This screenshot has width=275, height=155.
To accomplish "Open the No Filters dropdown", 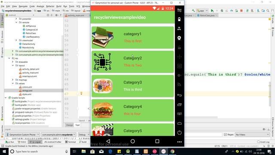I will (x=252, y=135).
